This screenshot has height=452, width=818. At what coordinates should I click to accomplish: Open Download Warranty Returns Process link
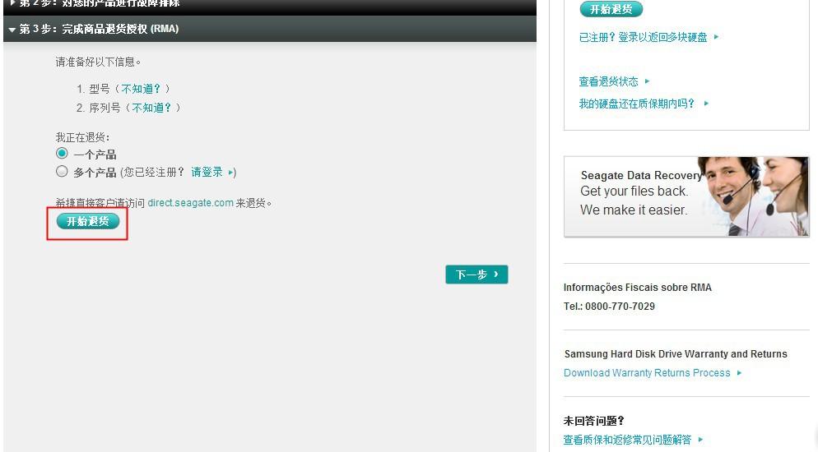coord(647,373)
